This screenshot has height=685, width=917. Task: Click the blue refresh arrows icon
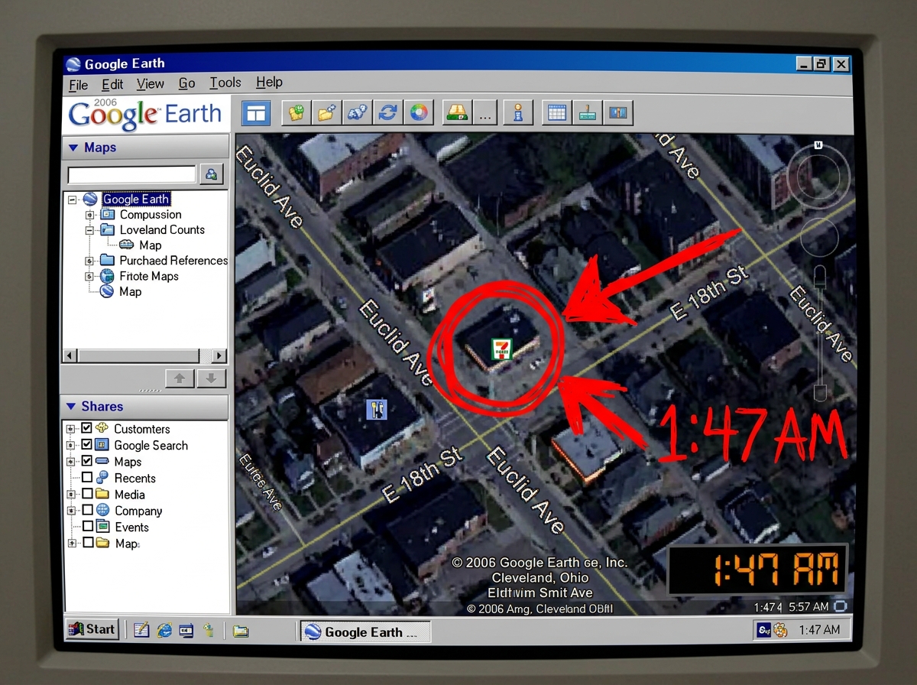388,113
